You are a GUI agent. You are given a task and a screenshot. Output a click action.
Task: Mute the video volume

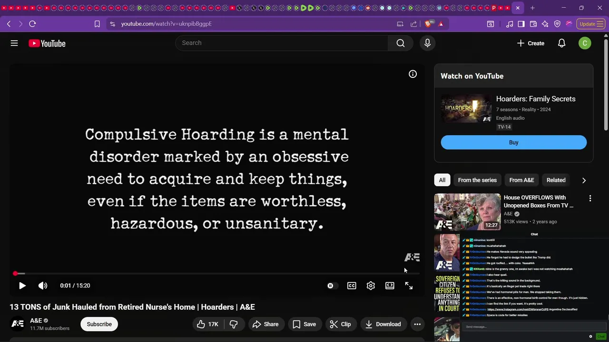point(43,285)
